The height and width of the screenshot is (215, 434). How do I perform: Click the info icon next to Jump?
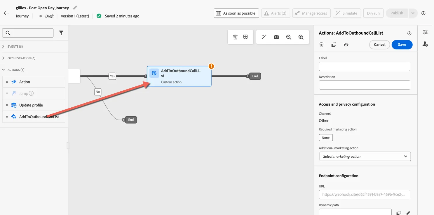31,93
